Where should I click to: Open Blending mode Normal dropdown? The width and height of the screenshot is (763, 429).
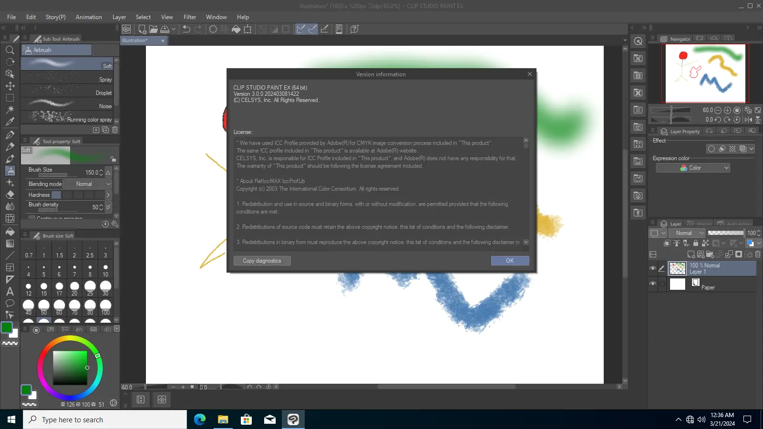pos(87,184)
